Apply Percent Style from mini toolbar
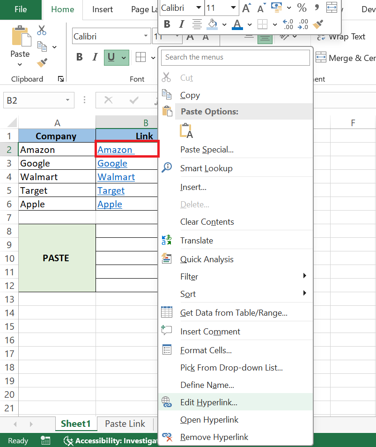The width and height of the screenshot is (376, 447). [x=302, y=8]
